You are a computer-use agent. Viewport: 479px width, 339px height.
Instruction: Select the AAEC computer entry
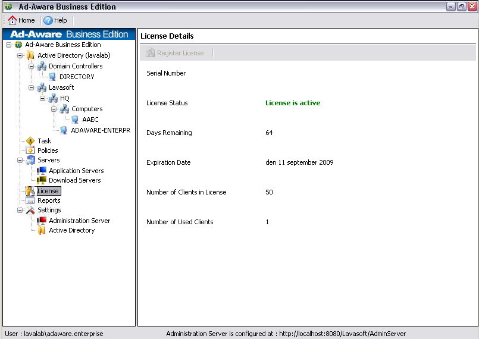pyautogui.click(x=90, y=120)
